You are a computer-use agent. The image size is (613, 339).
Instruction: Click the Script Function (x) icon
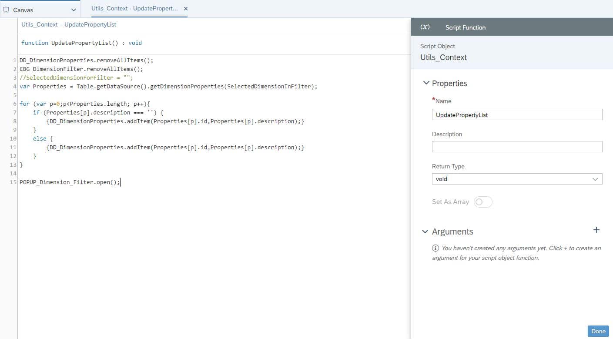(x=425, y=27)
